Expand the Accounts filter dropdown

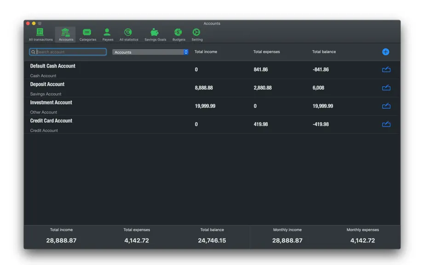click(x=150, y=52)
